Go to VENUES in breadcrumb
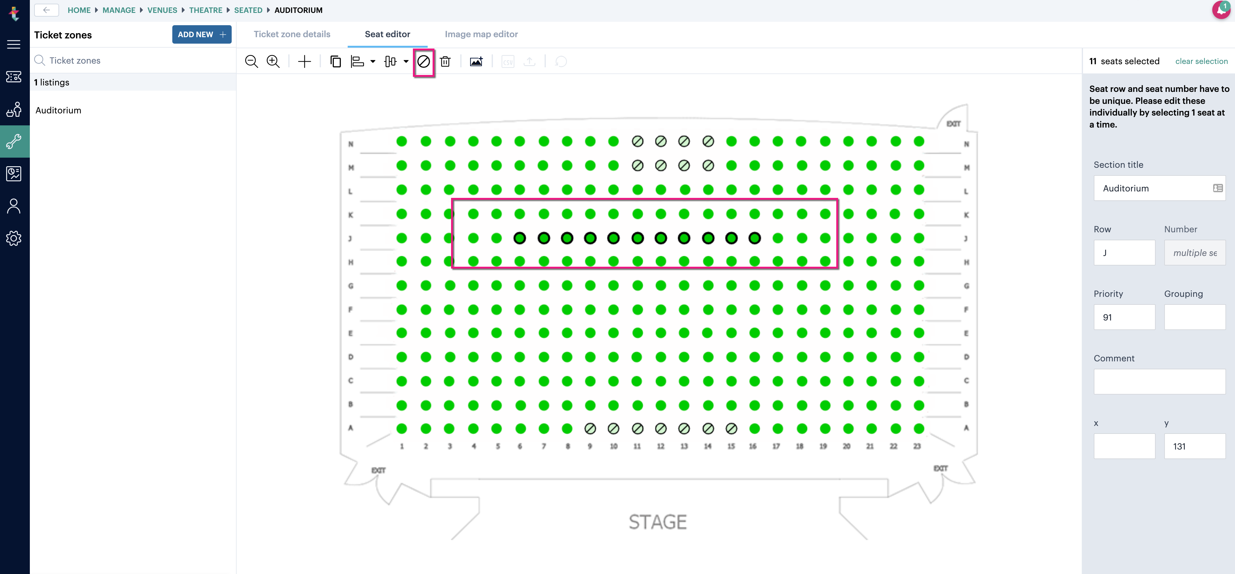Image resolution: width=1235 pixels, height=574 pixels. pos(162,10)
